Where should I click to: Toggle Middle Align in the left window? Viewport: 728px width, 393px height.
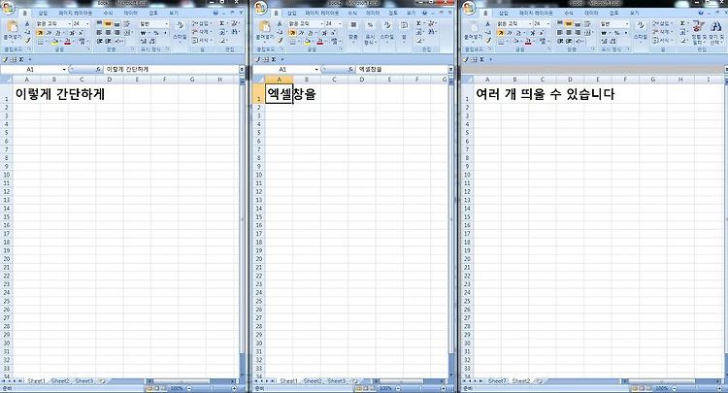108,23
